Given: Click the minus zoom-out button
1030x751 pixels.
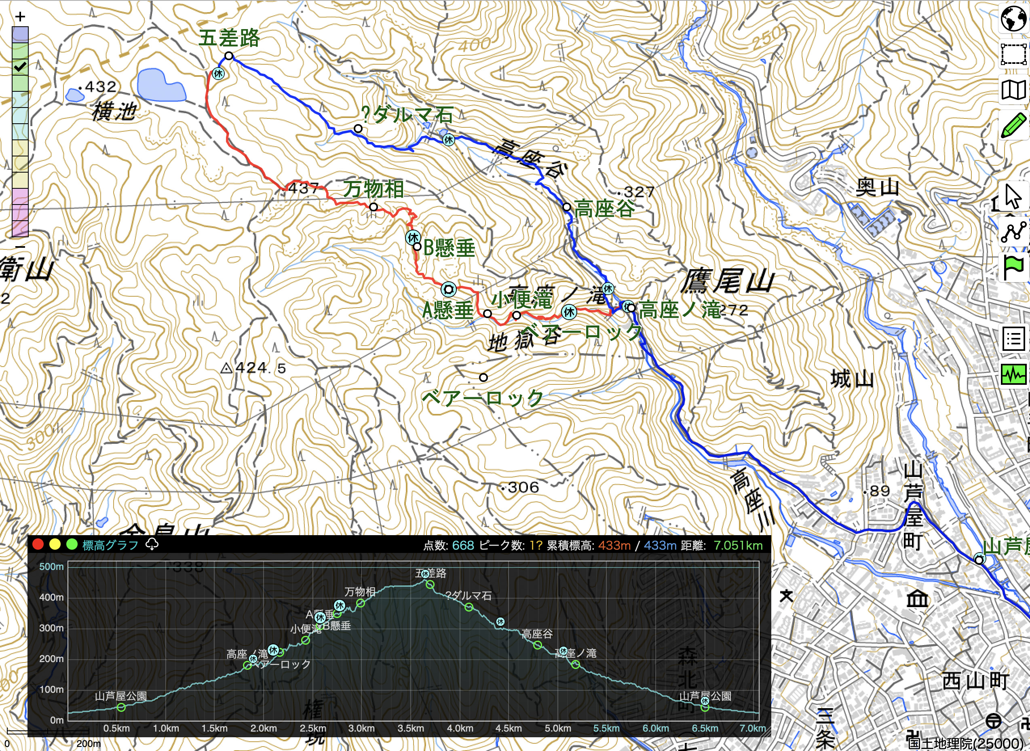Looking at the screenshot, I should click(20, 247).
